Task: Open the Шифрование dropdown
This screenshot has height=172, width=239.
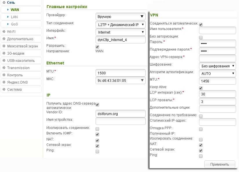Action: click(217, 66)
